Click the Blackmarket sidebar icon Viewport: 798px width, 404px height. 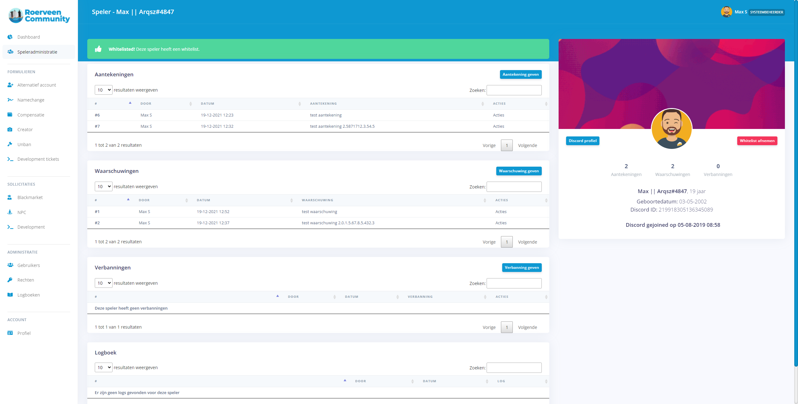tap(10, 197)
